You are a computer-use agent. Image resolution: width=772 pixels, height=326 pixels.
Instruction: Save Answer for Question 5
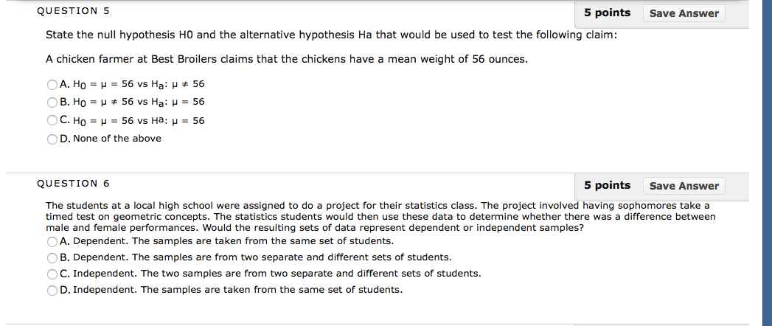[684, 13]
